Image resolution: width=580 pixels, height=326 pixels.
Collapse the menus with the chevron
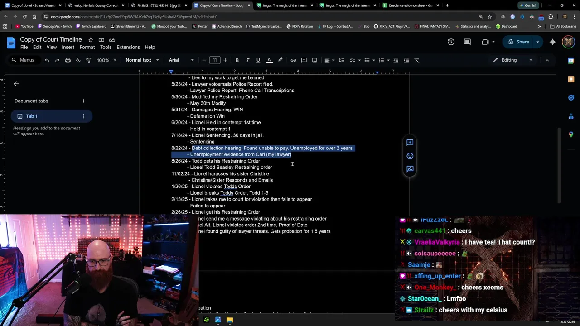[x=547, y=60]
